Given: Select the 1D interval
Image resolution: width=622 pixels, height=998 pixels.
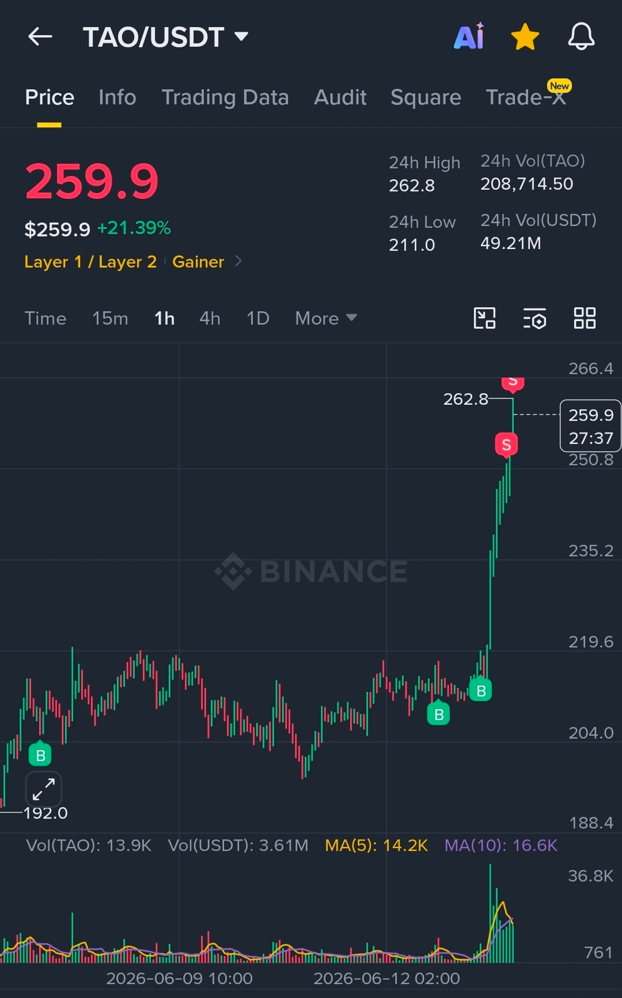Looking at the screenshot, I should [x=257, y=318].
